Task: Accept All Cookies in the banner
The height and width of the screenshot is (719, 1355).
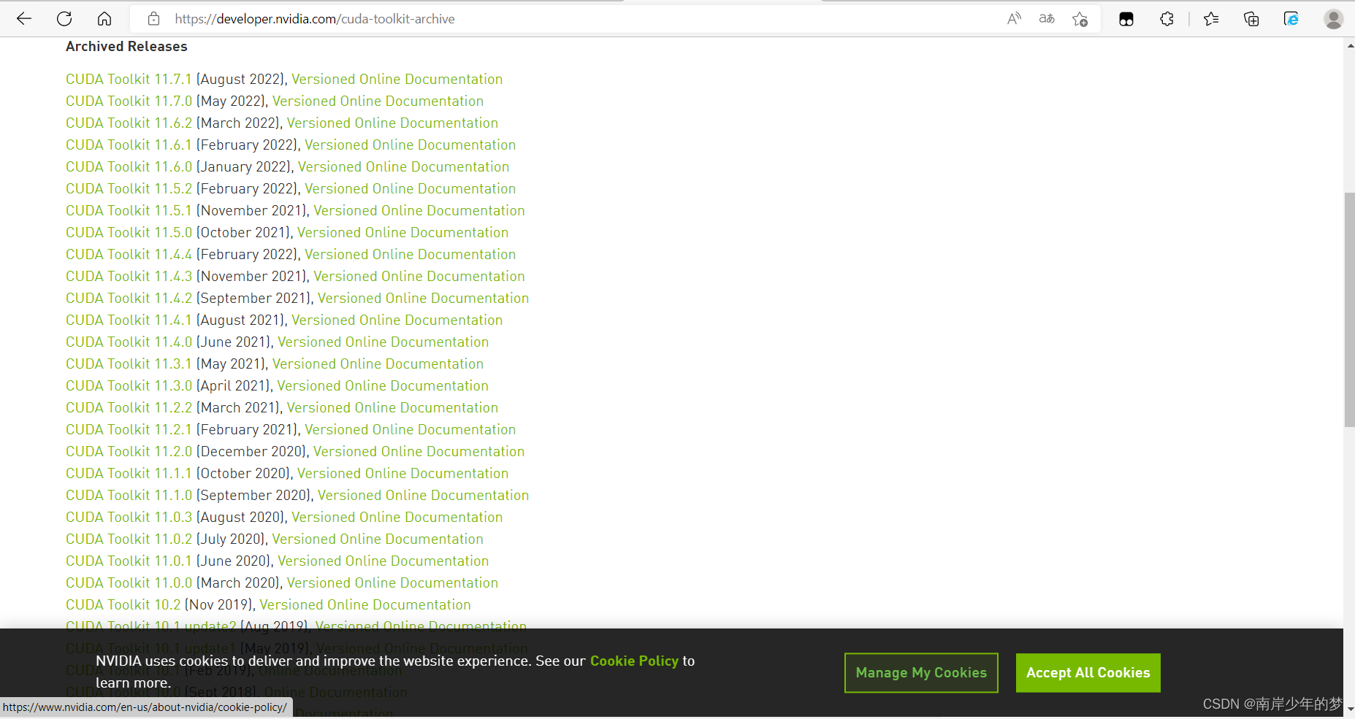Action: click(x=1088, y=673)
